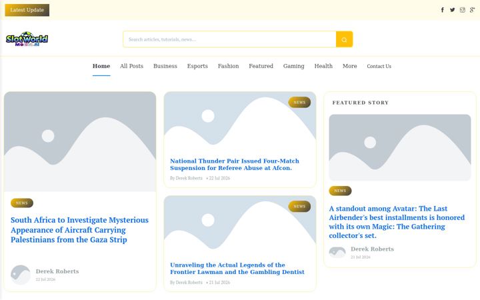The height and width of the screenshot is (300, 480).
Task: Open the Avatar Magic: The Gathering headline
Action: [397, 222]
